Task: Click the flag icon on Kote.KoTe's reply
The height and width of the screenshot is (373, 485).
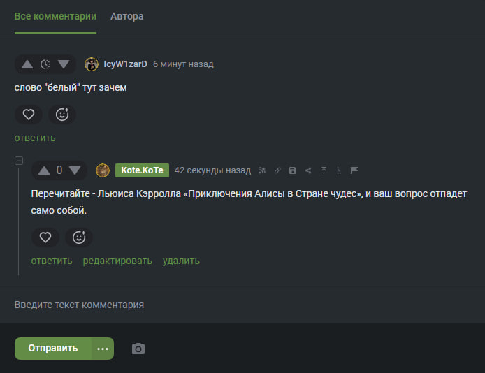Action: (354, 170)
